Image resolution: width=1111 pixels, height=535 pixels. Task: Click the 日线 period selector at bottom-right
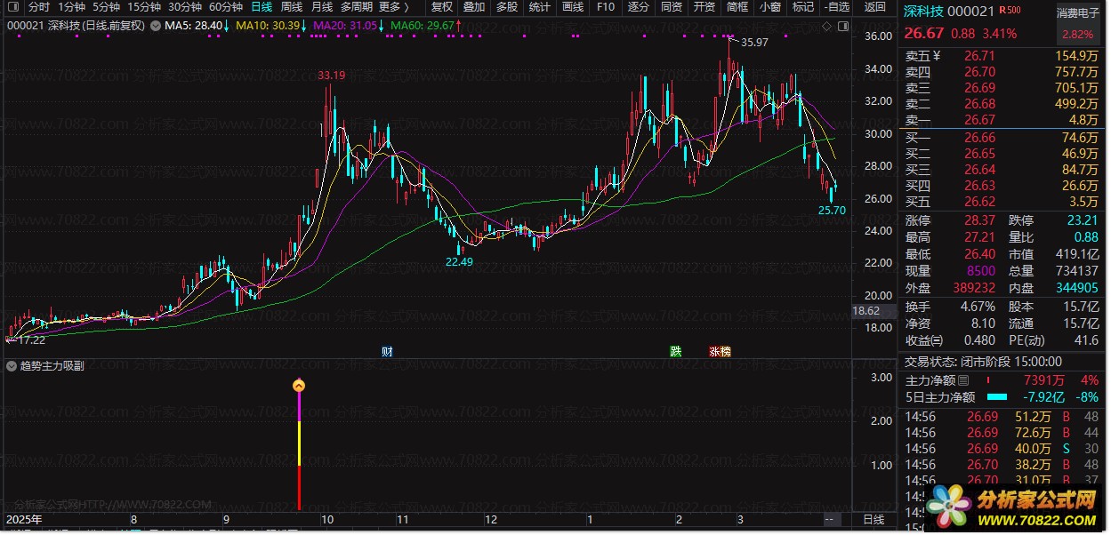(874, 519)
